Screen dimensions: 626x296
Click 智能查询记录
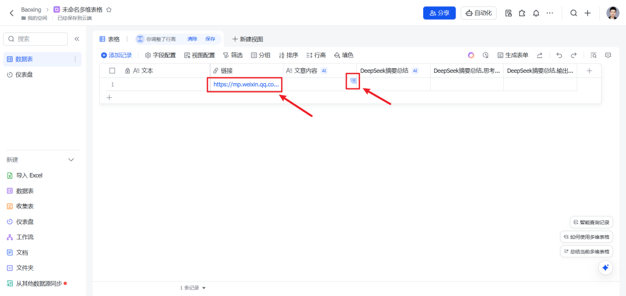coord(591,222)
